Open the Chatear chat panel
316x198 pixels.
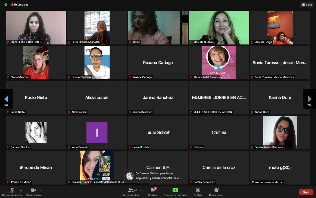[153, 192]
